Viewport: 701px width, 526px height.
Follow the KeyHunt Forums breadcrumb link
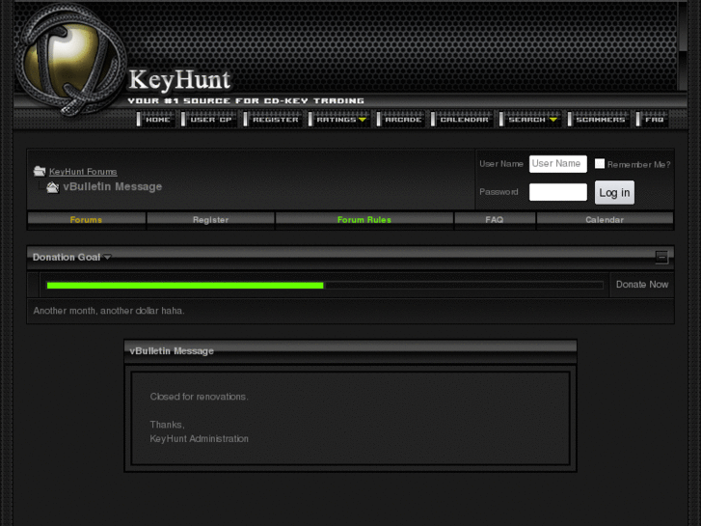(83, 172)
